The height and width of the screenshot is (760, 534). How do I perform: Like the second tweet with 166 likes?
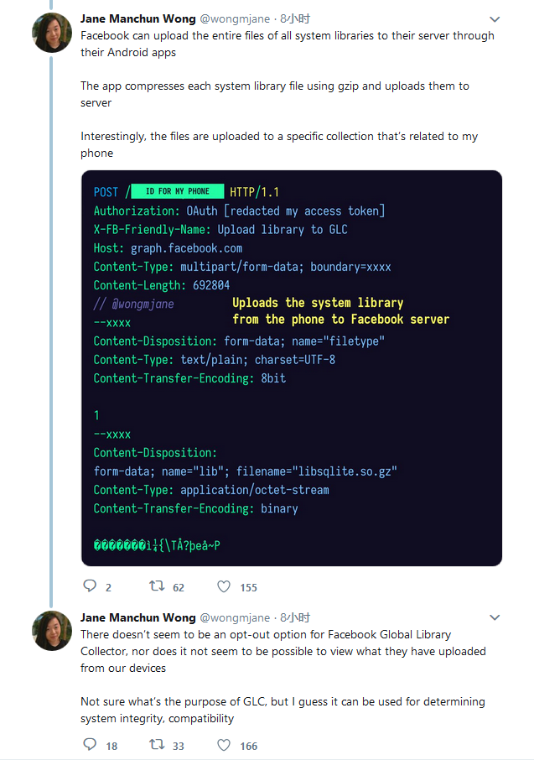click(224, 745)
